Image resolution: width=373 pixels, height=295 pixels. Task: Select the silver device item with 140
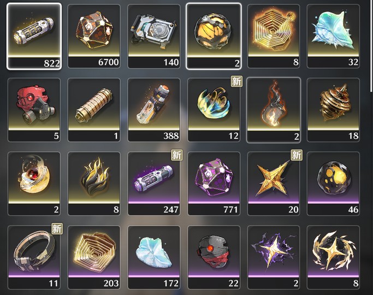tap(154, 36)
